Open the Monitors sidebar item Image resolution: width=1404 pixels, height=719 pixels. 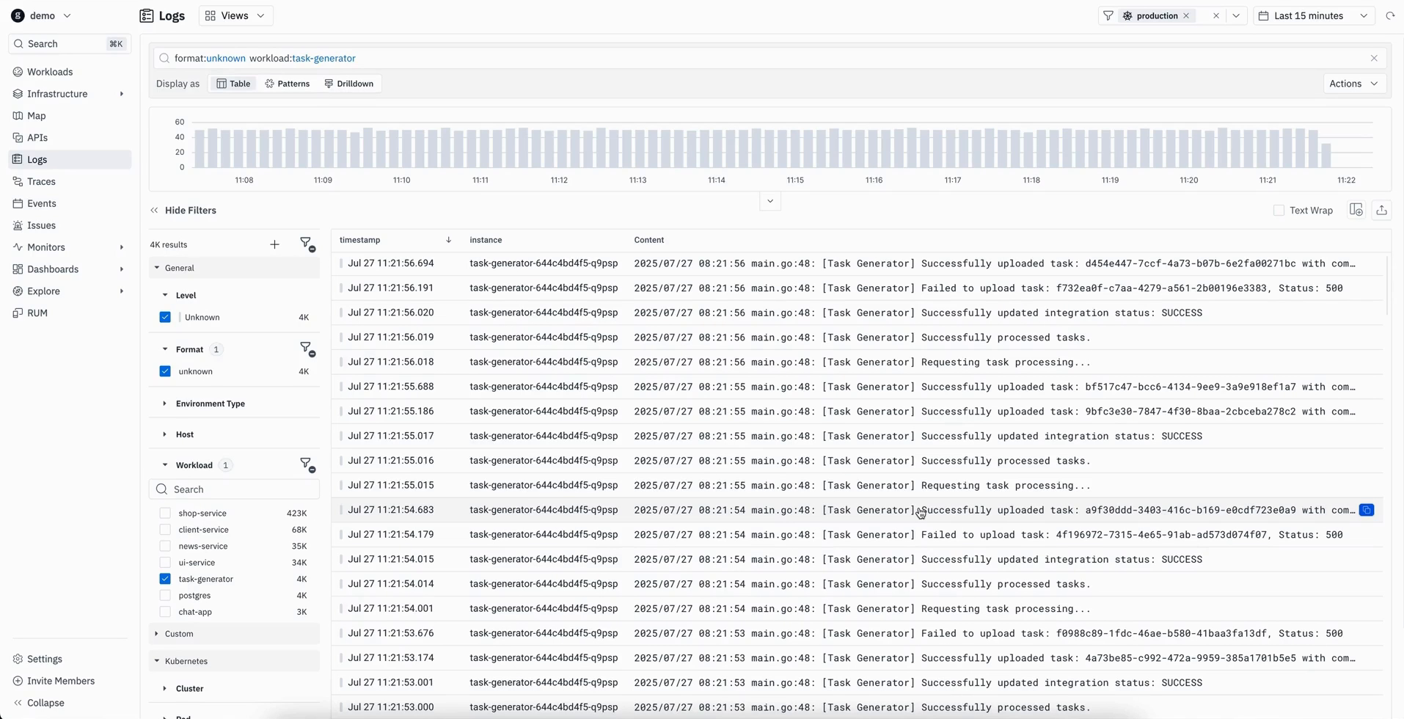pos(46,247)
